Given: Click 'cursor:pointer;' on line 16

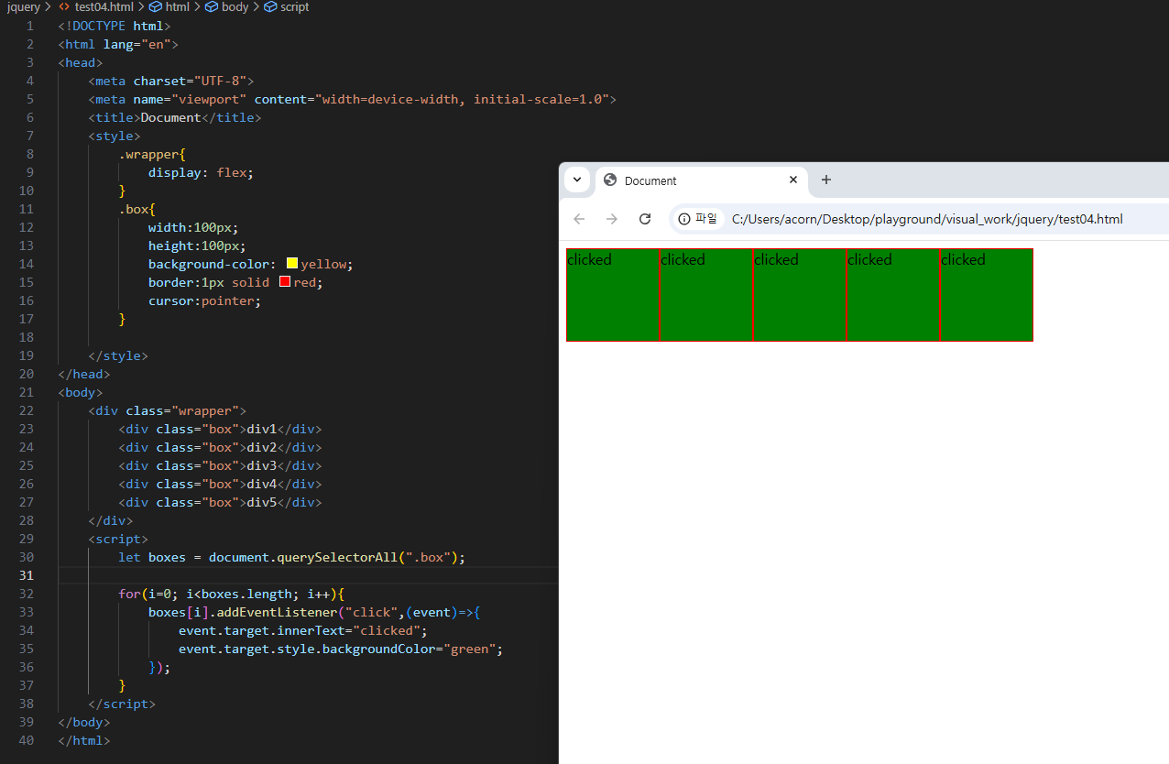Looking at the screenshot, I should (205, 300).
